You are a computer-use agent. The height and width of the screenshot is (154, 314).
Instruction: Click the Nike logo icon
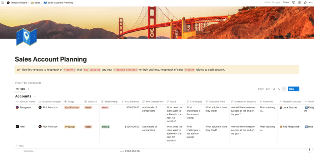(17, 127)
